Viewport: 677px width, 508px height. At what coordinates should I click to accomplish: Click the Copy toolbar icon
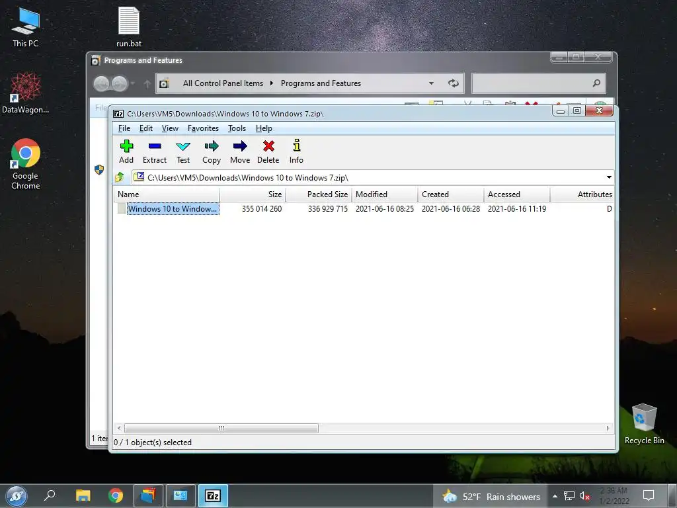click(212, 151)
